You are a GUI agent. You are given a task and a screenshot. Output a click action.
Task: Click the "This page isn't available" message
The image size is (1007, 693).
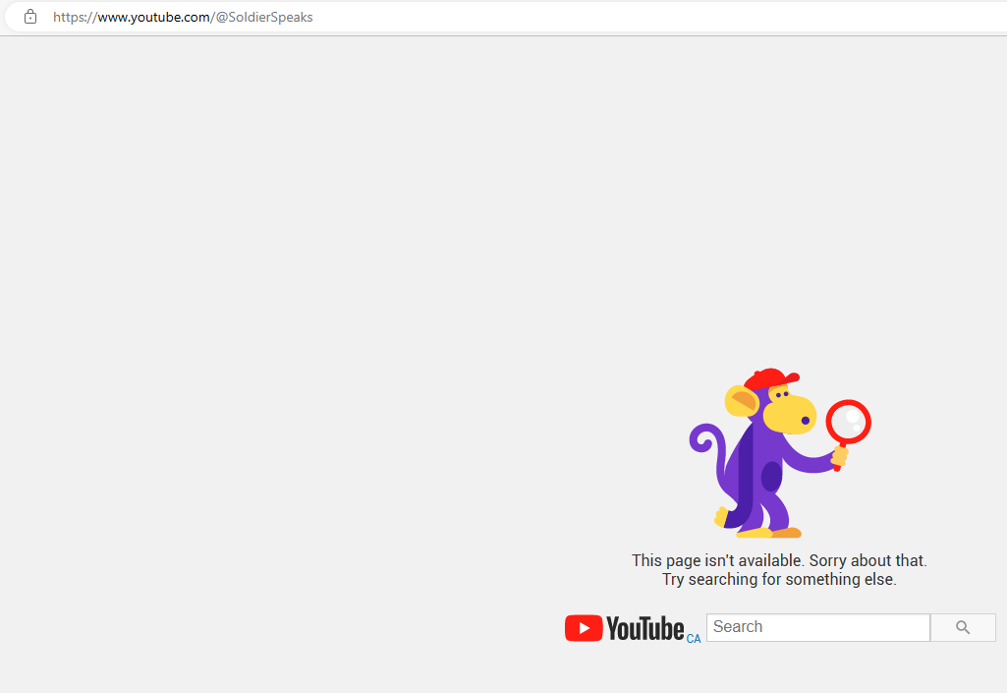tap(779, 560)
